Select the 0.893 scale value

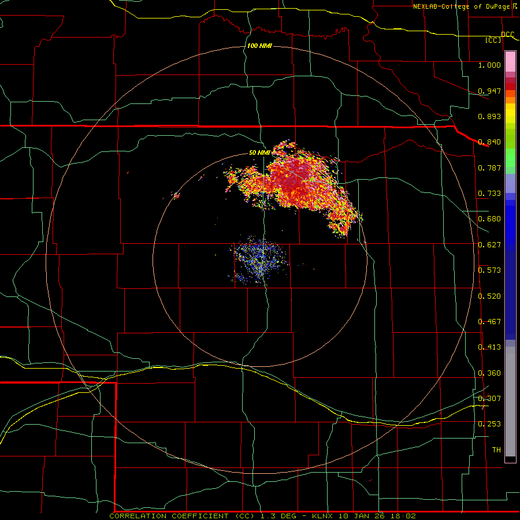click(489, 116)
